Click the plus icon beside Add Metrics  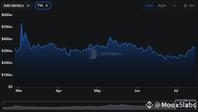[x=28, y=6]
